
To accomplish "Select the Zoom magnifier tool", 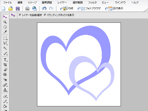I will coord(5,22).
